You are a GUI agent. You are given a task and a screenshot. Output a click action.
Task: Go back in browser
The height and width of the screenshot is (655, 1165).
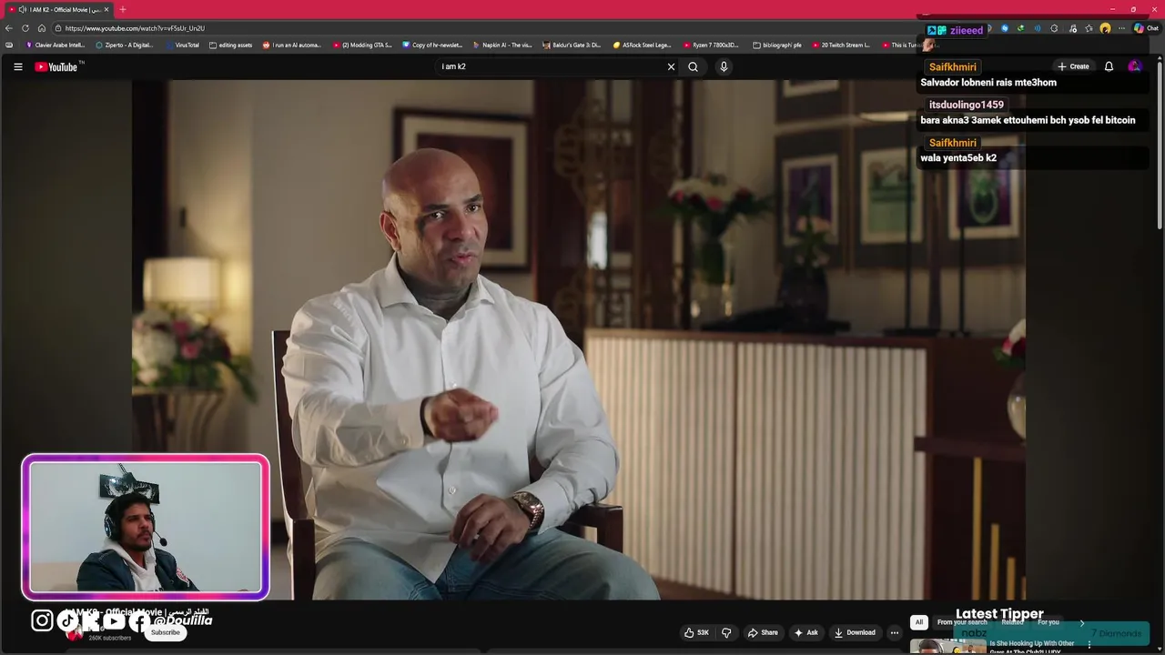8,28
